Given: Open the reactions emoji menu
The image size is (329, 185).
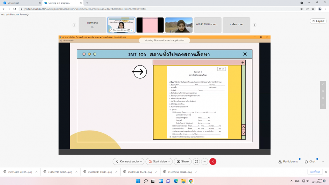Looking at the screenshot, I should [196, 161].
